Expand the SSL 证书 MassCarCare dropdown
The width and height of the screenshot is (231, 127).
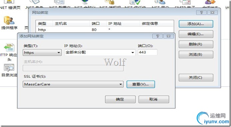[x=73, y=84]
